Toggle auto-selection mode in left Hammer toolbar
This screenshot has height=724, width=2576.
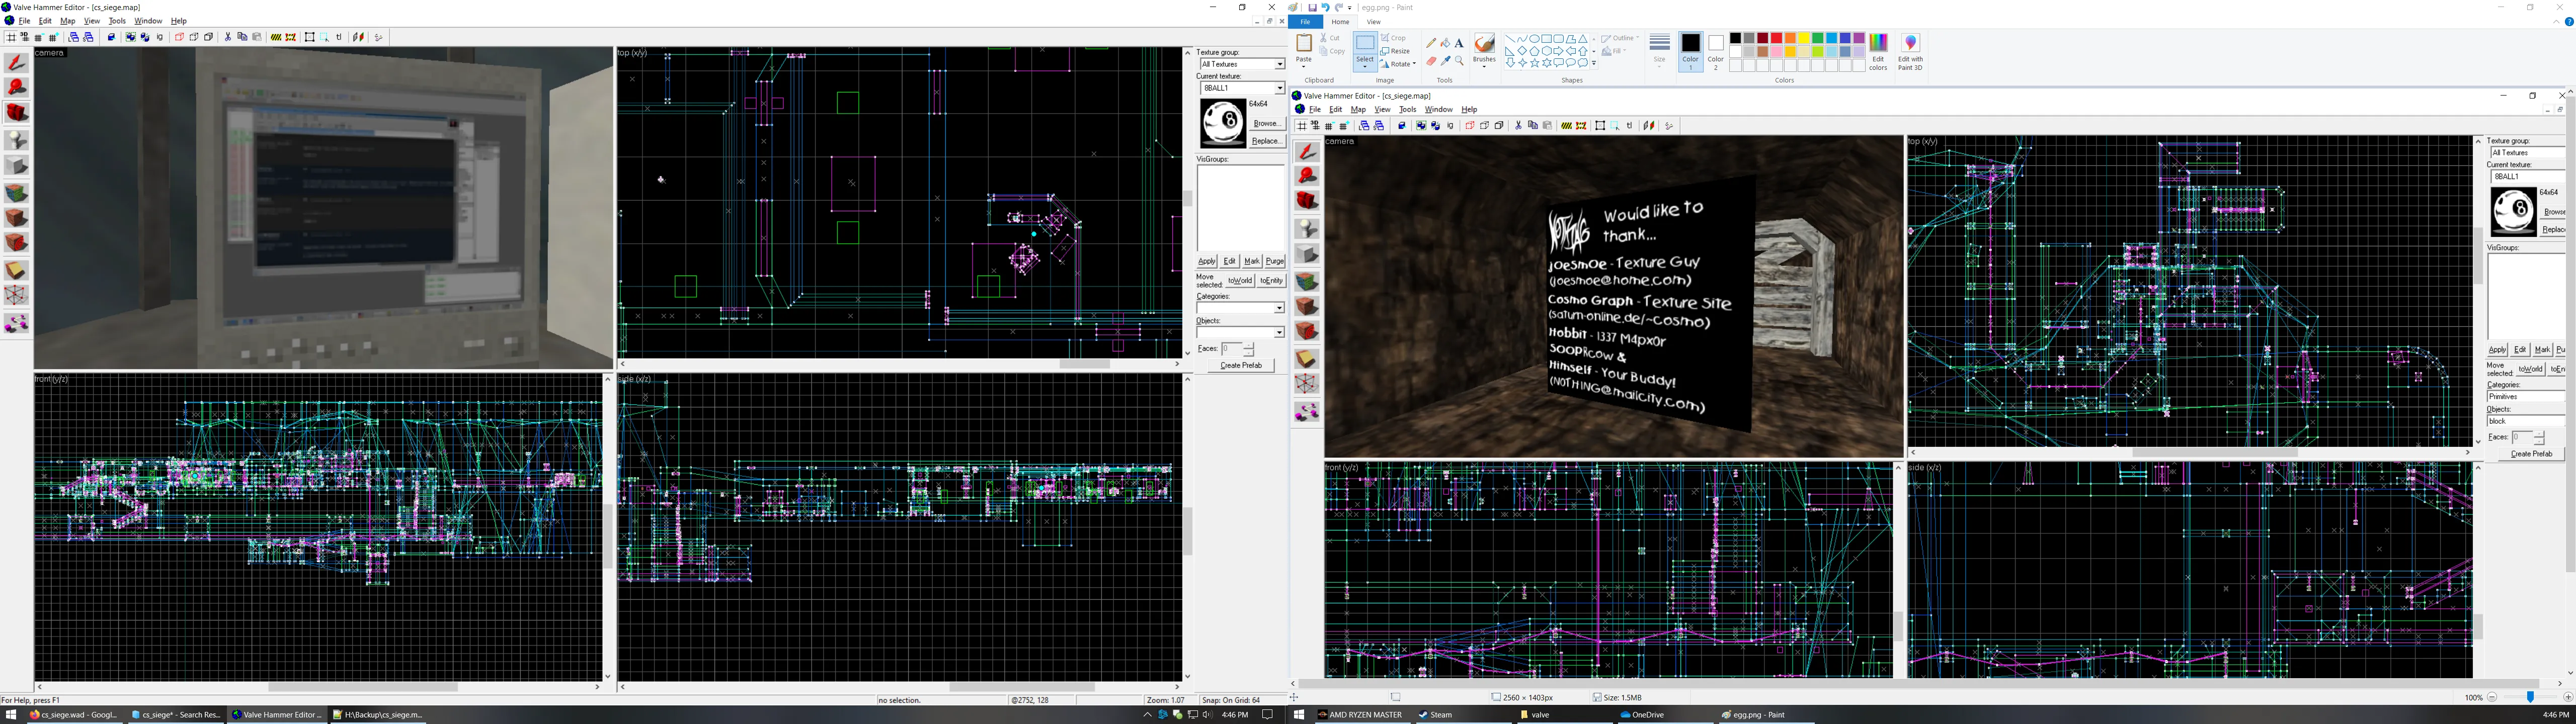325,38
